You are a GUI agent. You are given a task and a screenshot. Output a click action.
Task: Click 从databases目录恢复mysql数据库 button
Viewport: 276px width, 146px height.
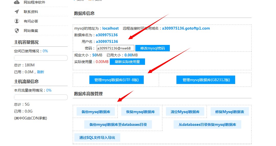click(x=207, y=125)
